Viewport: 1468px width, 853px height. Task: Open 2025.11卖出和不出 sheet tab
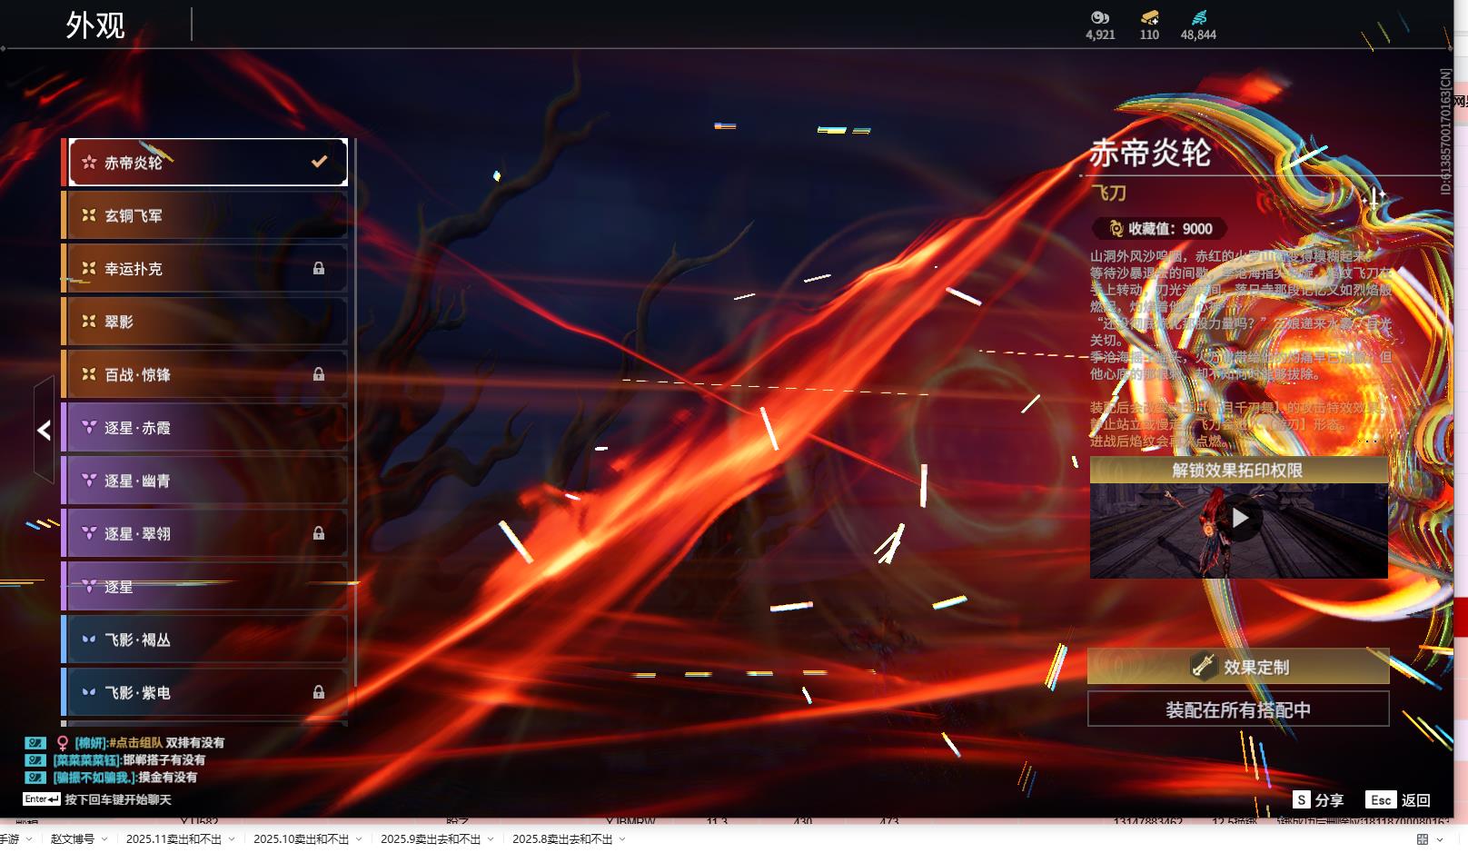[174, 838]
